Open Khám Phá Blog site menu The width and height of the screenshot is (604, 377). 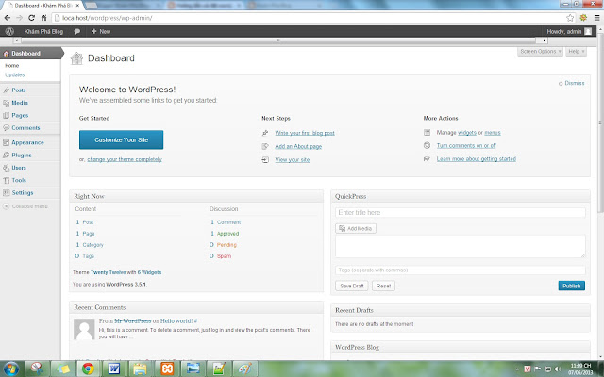coord(43,31)
